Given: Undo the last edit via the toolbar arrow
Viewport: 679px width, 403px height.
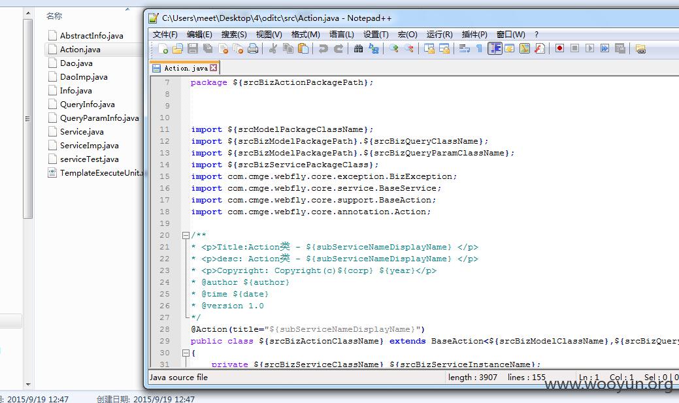Looking at the screenshot, I should click(x=323, y=48).
